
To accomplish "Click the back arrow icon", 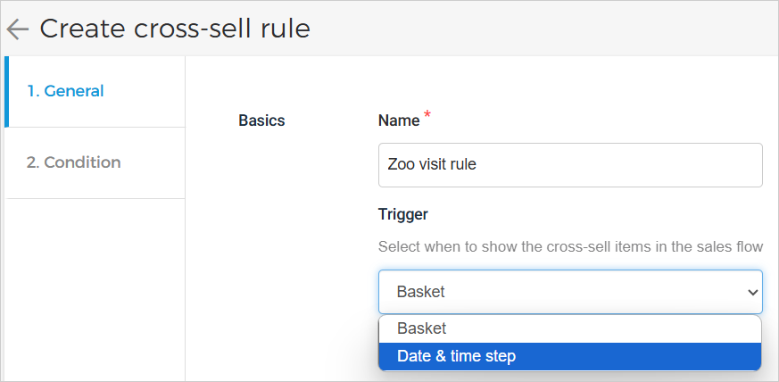I will point(17,29).
